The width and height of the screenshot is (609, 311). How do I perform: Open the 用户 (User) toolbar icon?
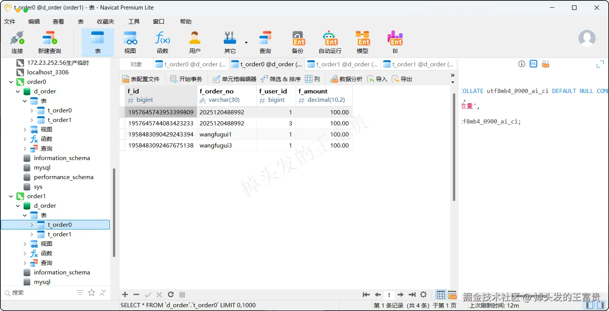tap(195, 42)
